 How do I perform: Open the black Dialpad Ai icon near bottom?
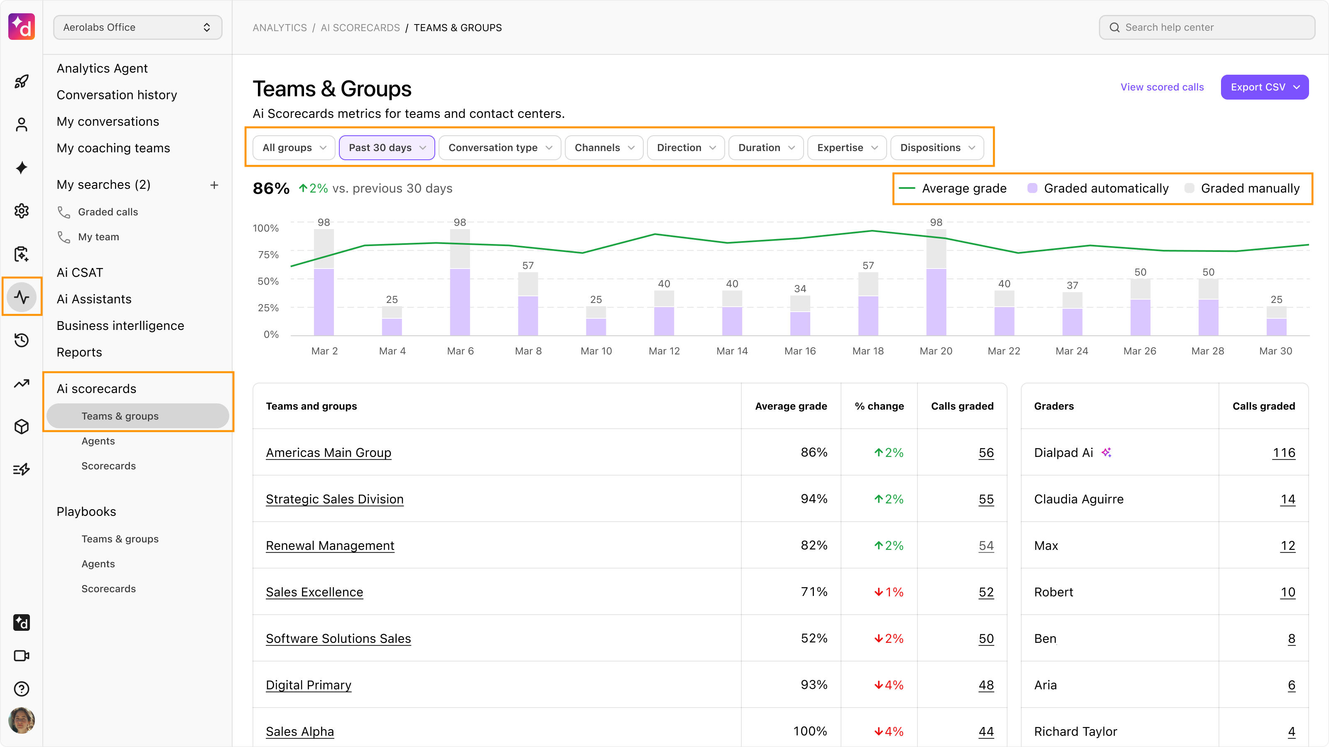pyautogui.click(x=21, y=623)
